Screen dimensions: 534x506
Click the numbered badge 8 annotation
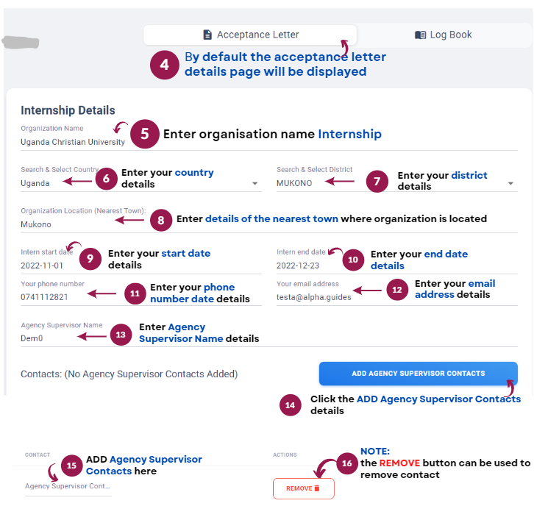coord(161,221)
